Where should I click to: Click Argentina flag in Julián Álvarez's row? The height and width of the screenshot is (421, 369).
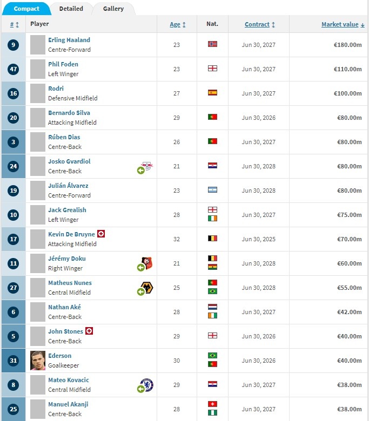pos(212,190)
